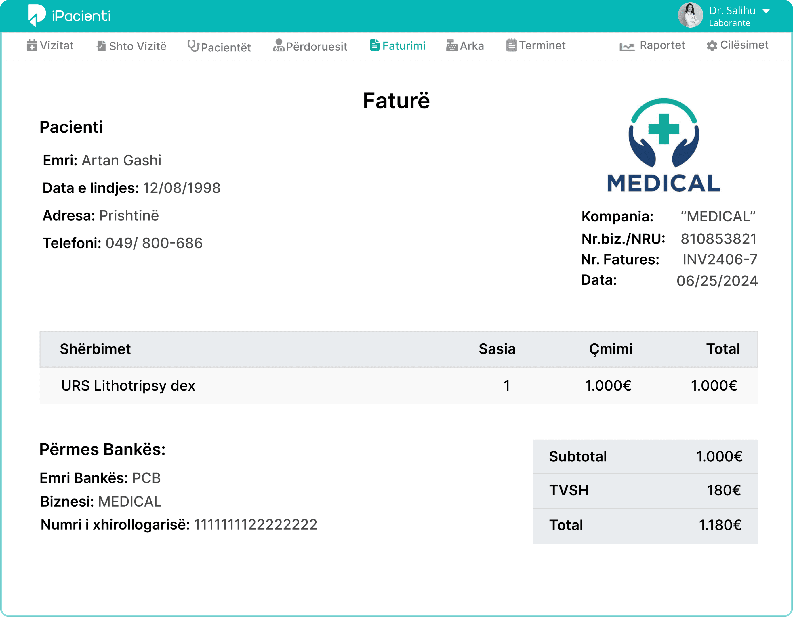793x617 pixels.
Task: Open the Cilësimet gear icon
Action: tap(712, 46)
